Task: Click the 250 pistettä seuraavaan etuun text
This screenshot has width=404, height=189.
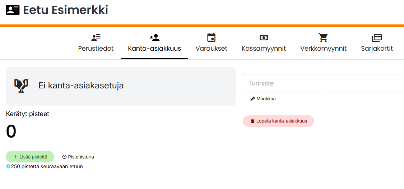Action: point(47,166)
